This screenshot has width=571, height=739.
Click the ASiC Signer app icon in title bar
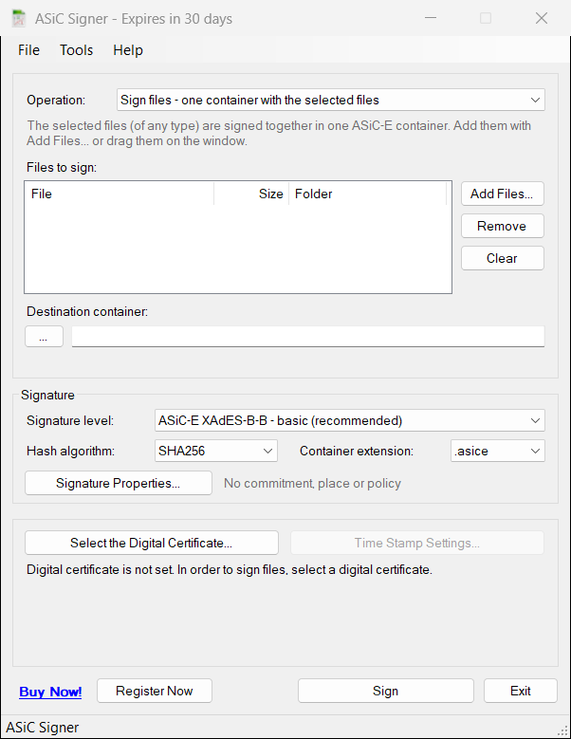click(18, 18)
